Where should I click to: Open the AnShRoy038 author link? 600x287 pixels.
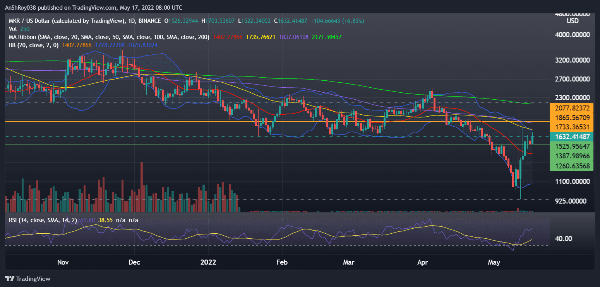pyautogui.click(x=20, y=7)
